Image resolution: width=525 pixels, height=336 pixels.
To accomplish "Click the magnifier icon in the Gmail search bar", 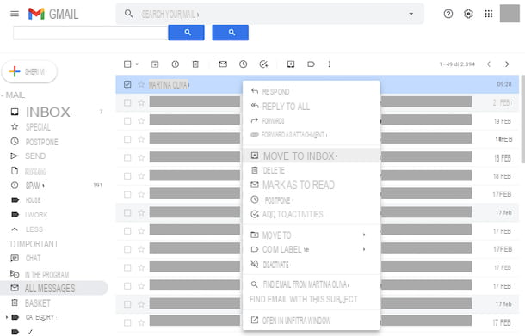I will point(128,14).
